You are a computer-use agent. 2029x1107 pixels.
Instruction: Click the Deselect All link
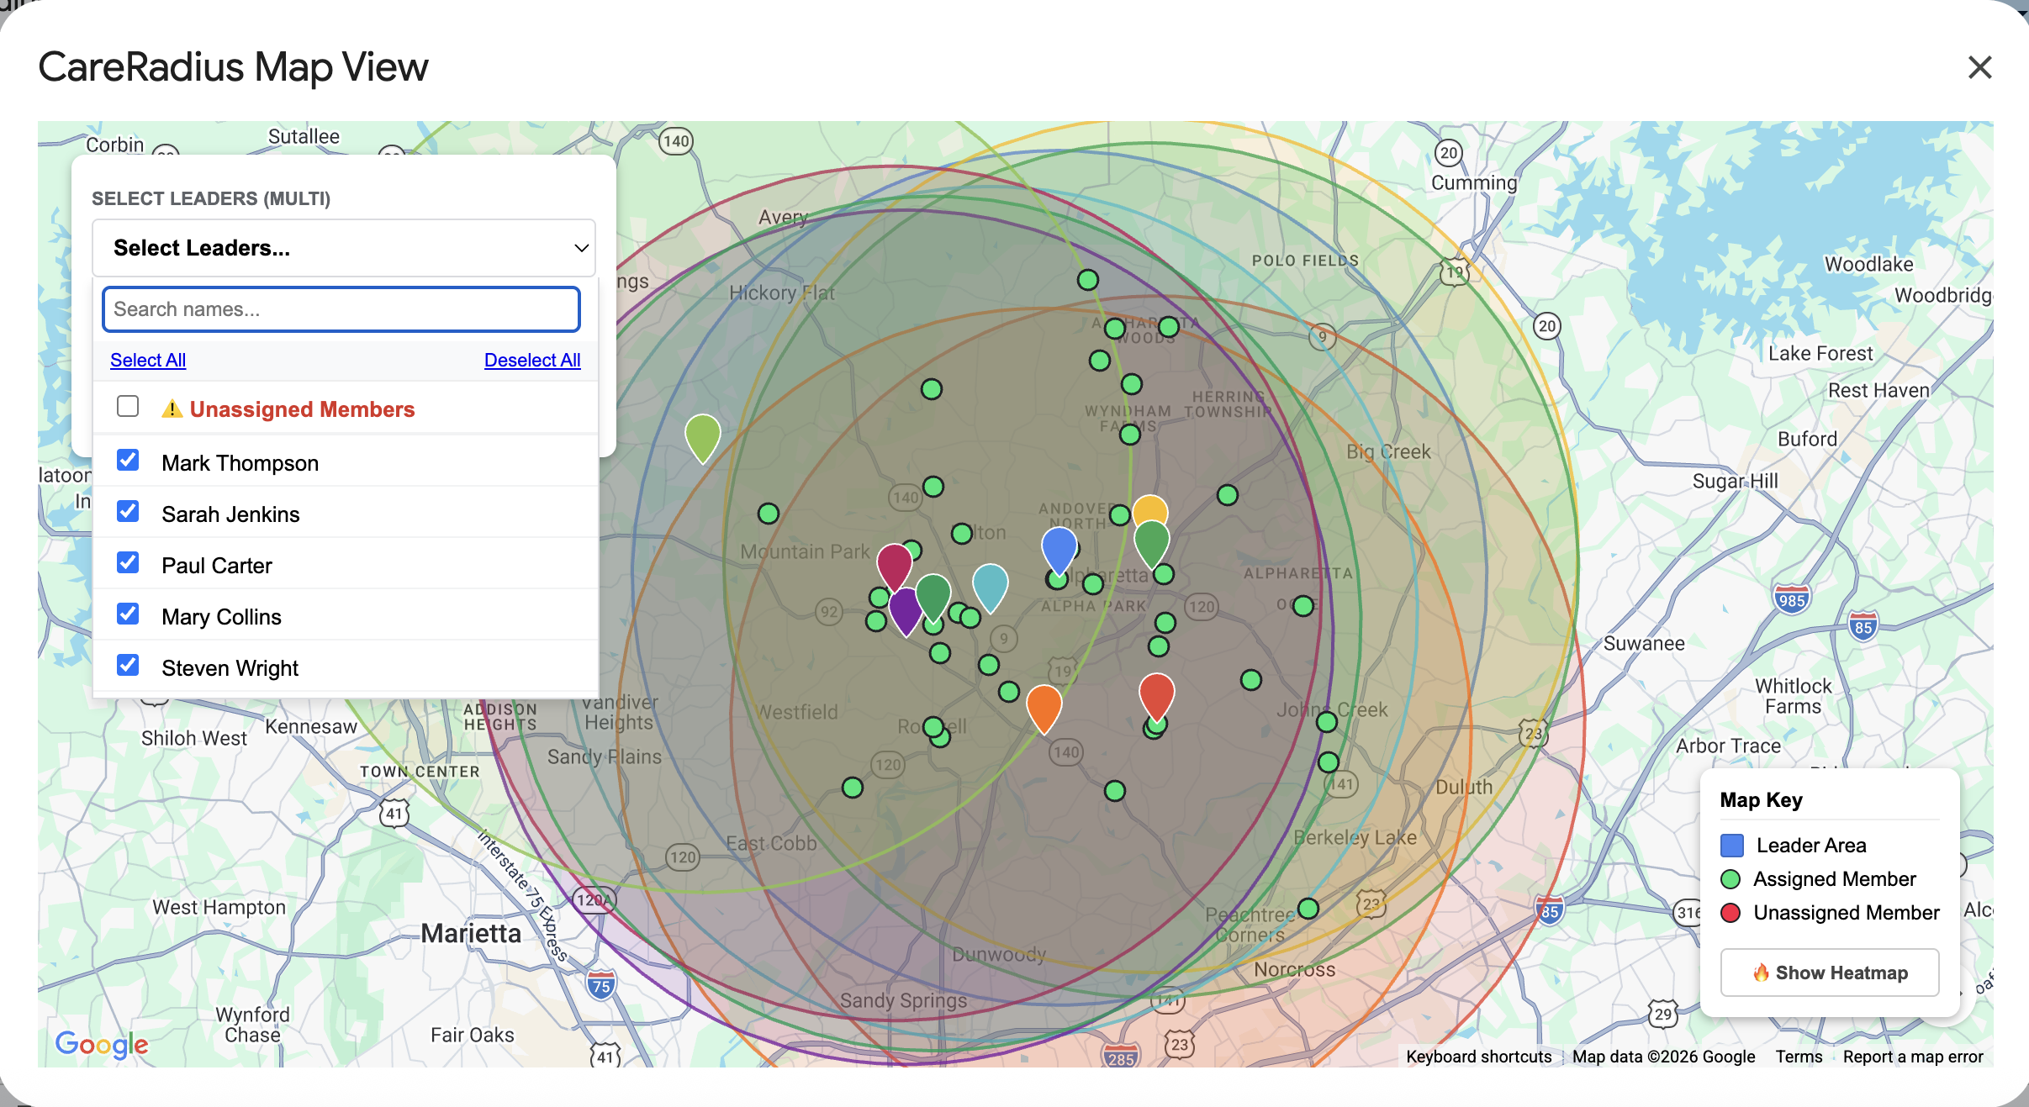coord(532,361)
